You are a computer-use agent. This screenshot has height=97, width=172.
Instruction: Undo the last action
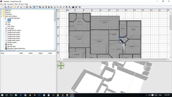(15, 7)
